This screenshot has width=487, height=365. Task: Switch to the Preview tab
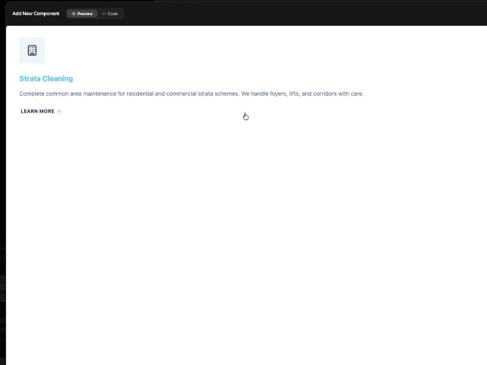click(82, 14)
